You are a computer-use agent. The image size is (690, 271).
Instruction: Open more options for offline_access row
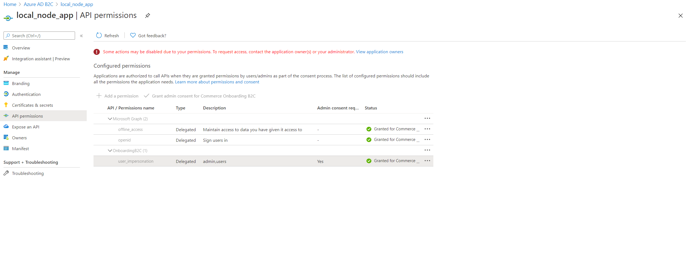(427, 129)
